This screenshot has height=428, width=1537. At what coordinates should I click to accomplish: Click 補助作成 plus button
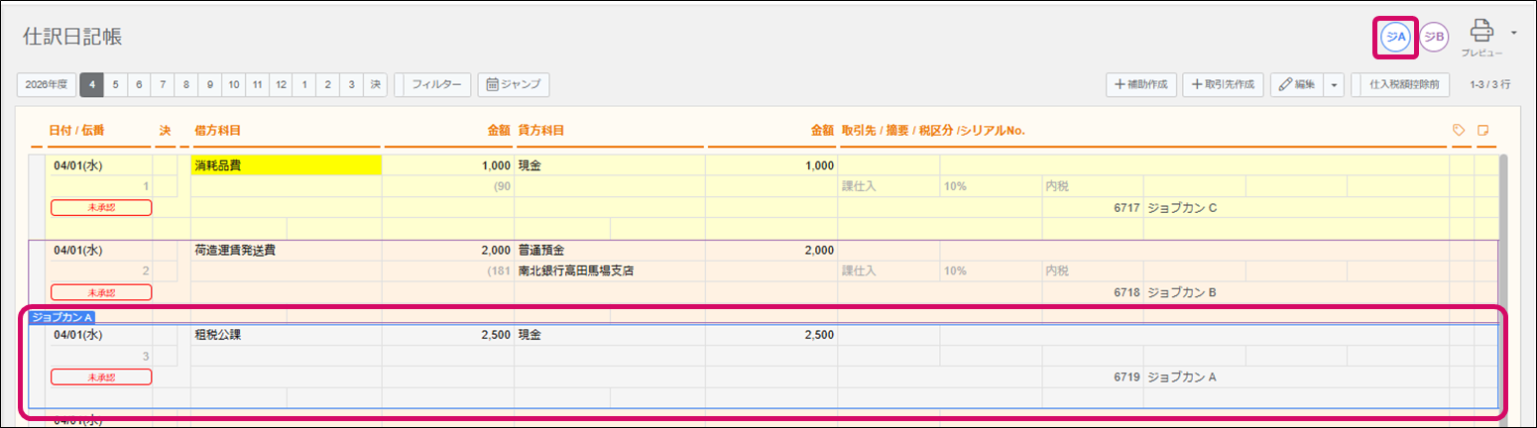1141,85
